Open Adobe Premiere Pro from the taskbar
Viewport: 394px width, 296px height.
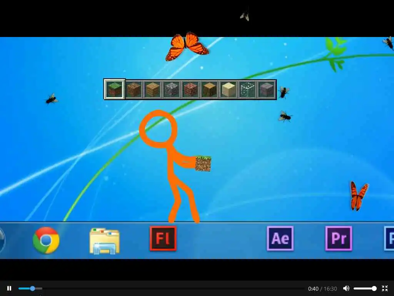click(x=339, y=239)
